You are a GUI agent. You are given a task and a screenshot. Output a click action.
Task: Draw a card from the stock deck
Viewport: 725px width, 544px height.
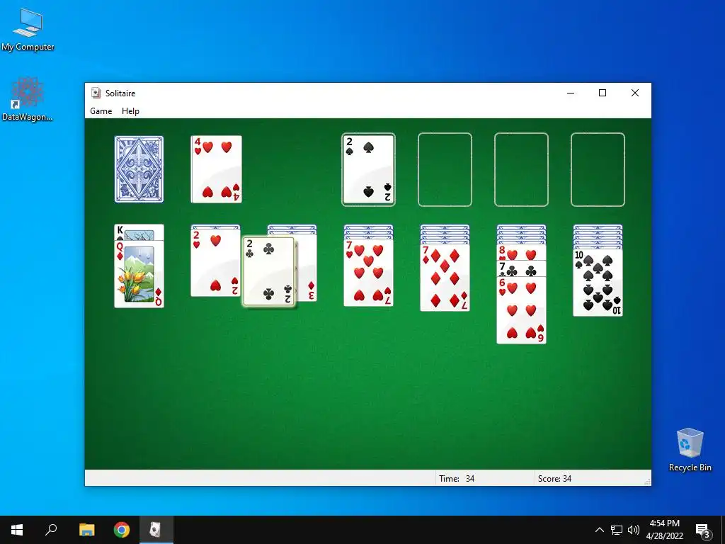[x=139, y=169]
